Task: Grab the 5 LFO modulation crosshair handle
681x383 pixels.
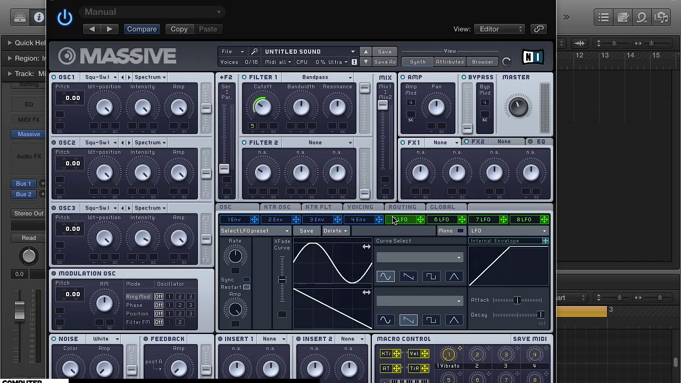Action: 420,220
